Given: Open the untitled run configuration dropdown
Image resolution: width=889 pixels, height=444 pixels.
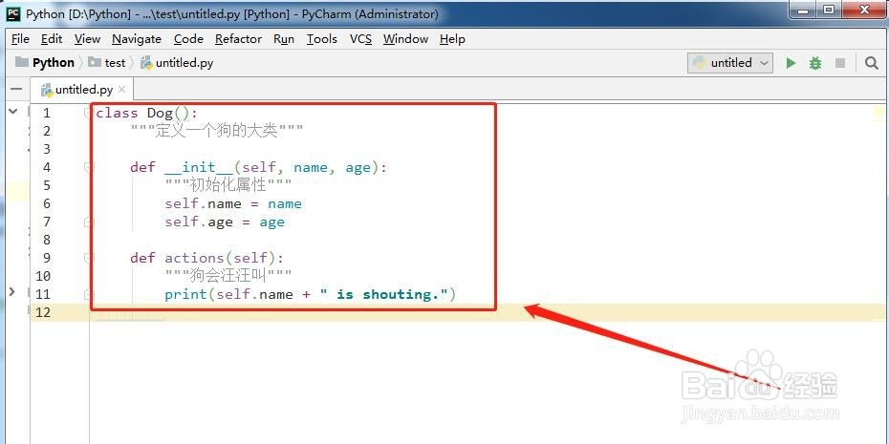Looking at the screenshot, I should [x=730, y=63].
